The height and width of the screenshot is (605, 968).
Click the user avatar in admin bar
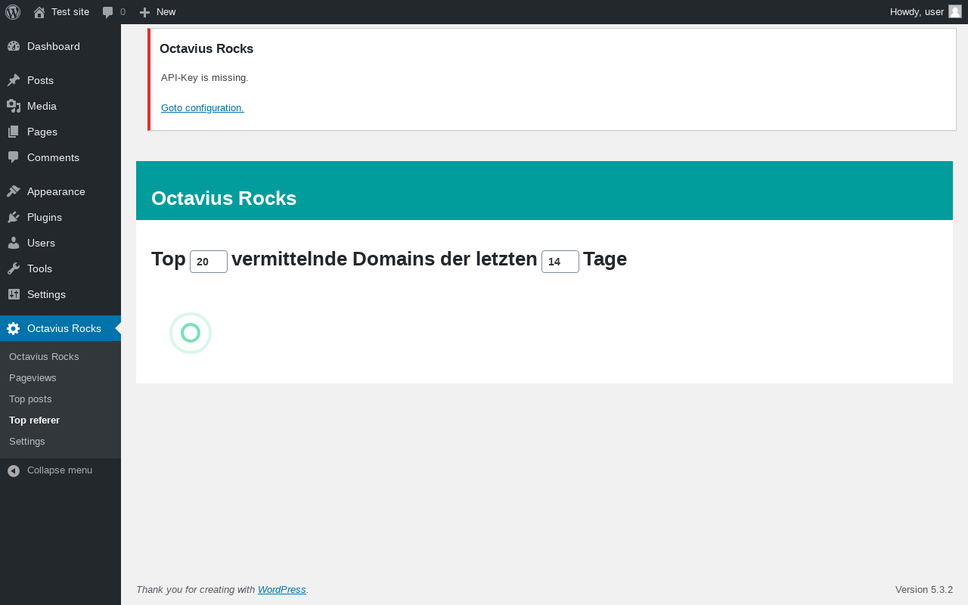pyautogui.click(x=955, y=11)
